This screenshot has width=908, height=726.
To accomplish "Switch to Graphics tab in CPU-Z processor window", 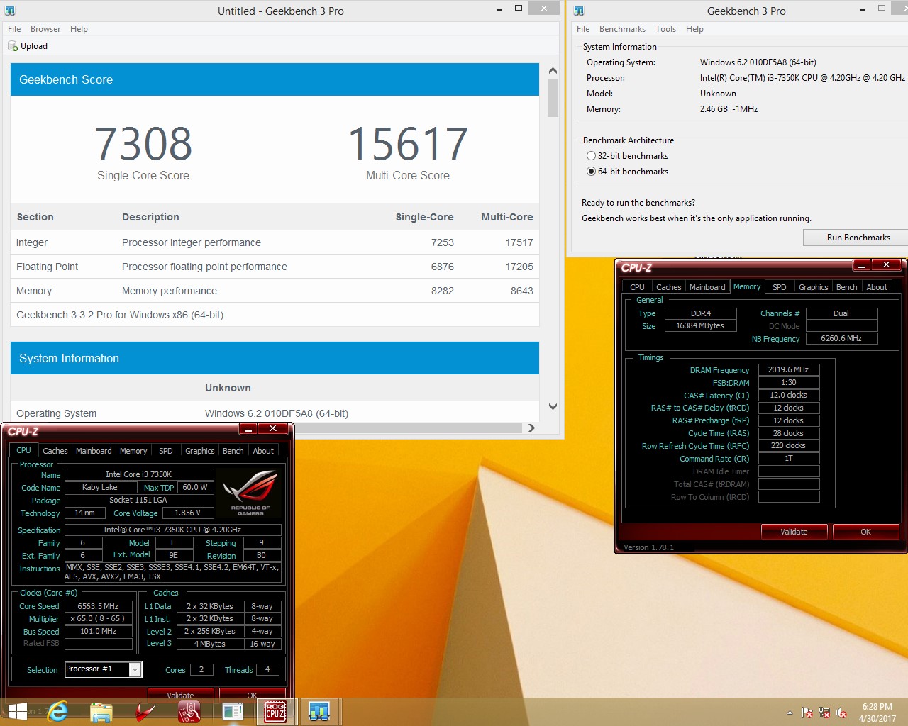I will pos(200,451).
